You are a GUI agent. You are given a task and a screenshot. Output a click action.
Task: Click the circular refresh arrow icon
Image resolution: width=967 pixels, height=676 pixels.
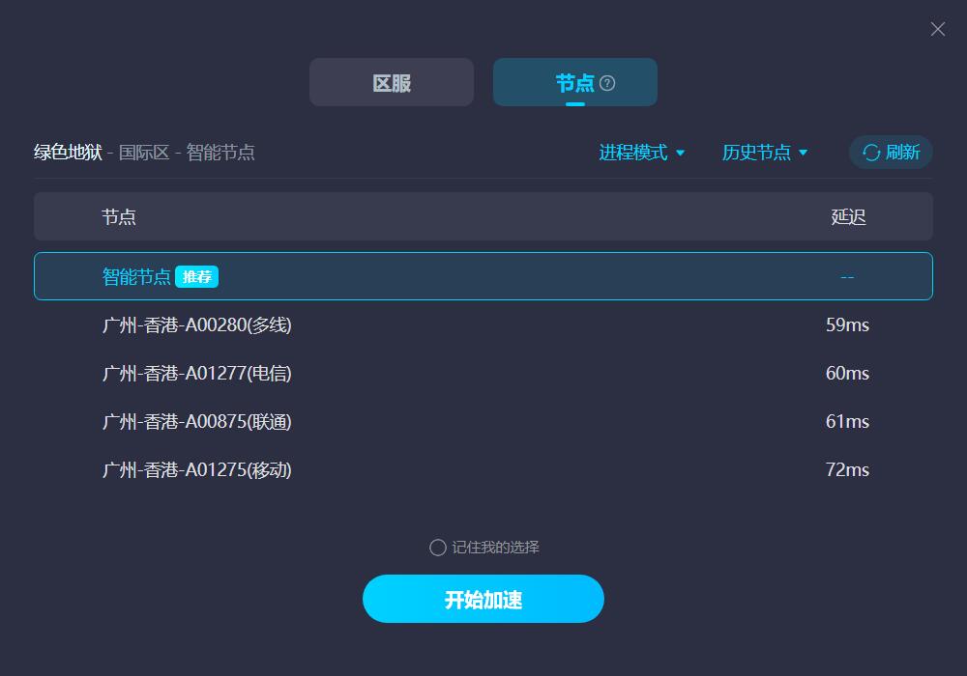tap(871, 153)
